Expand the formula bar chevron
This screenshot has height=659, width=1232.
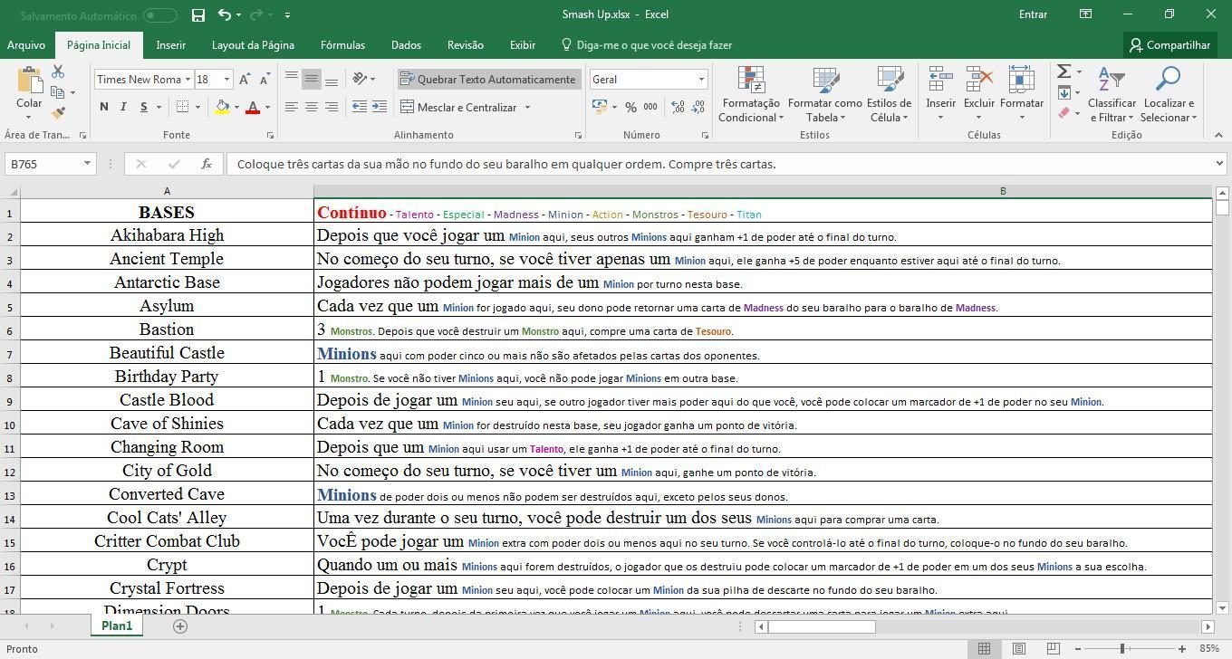(1219, 164)
